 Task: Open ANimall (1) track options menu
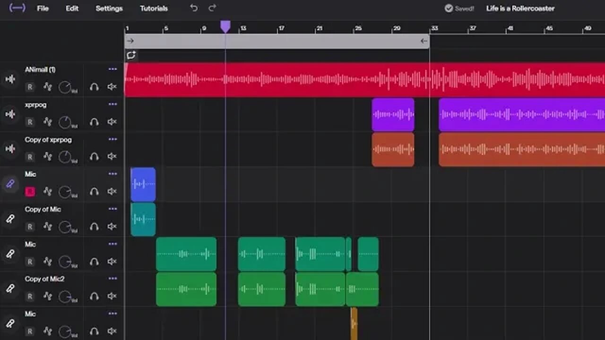coord(112,69)
